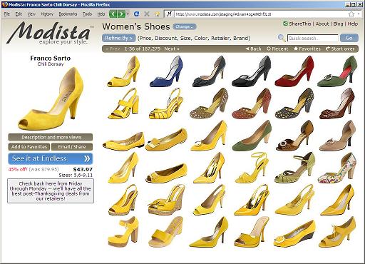Open the Tools menu

(x=87, y=14)
